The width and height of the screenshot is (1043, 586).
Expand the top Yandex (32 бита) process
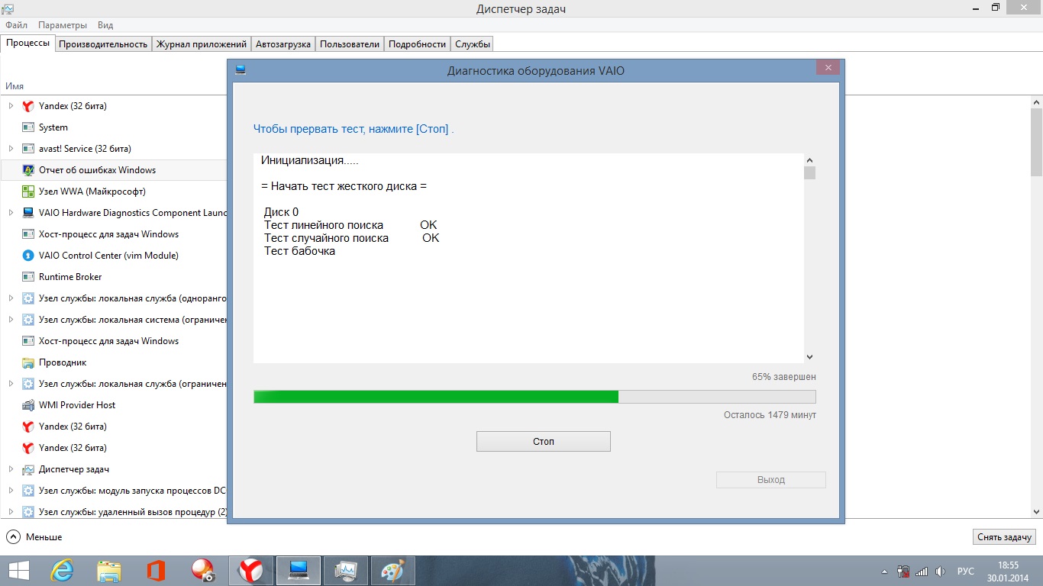click(11, 106)
